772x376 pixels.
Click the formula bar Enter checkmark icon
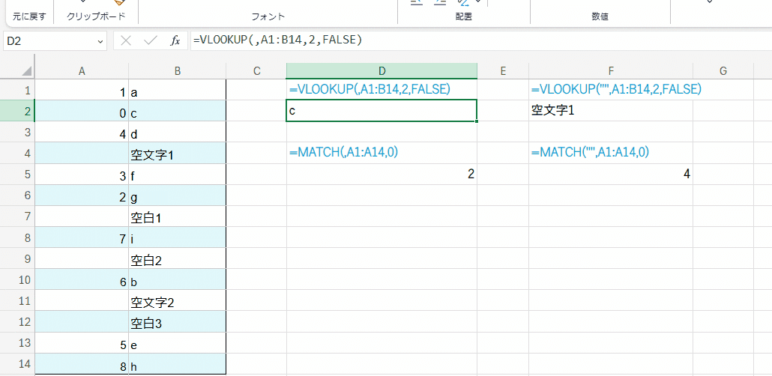(x=150, y=41)
